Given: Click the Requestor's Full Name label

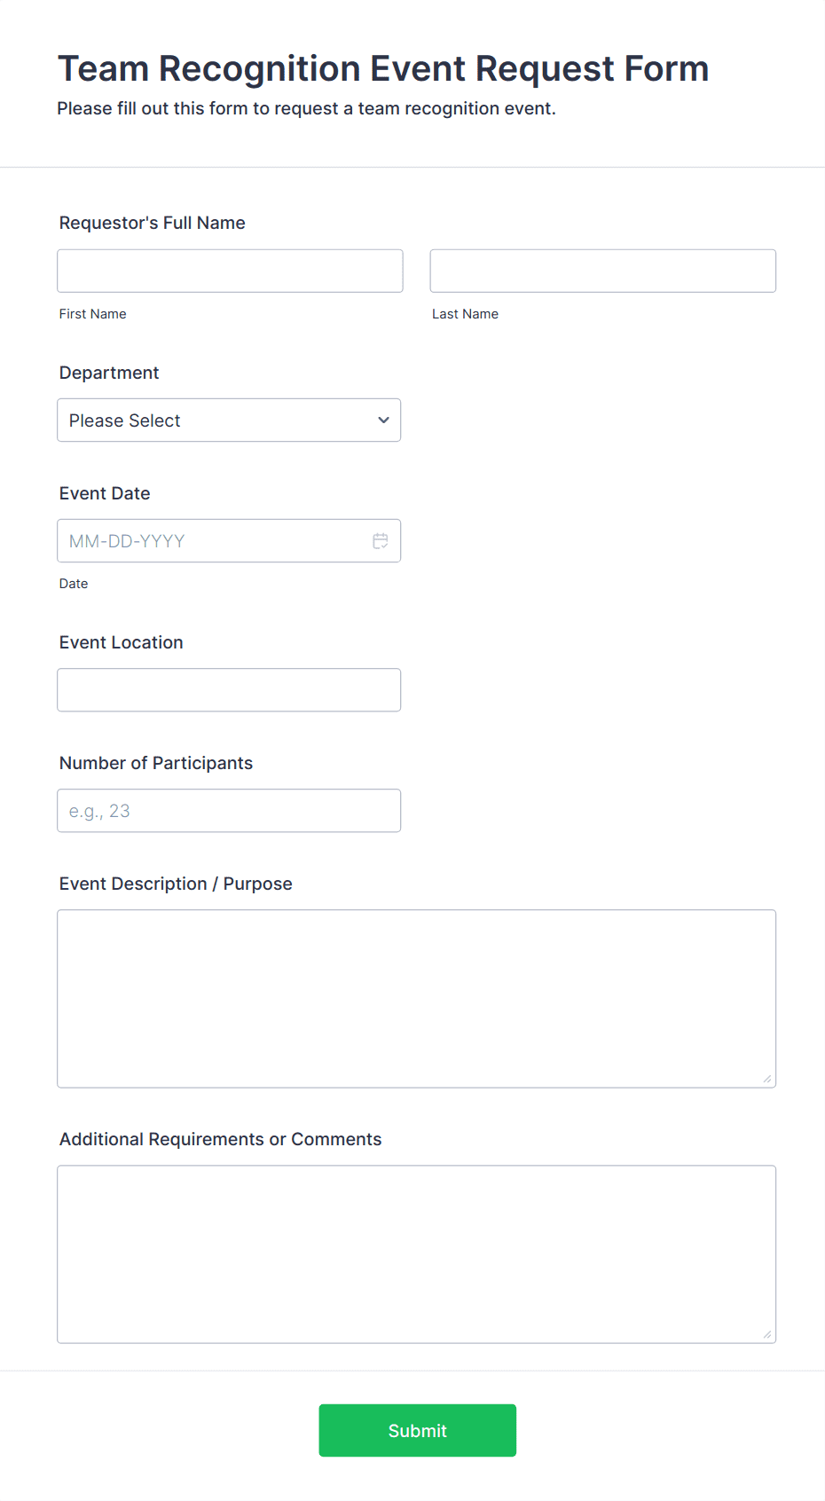Looking at the screenshot, I should (152, 223).
